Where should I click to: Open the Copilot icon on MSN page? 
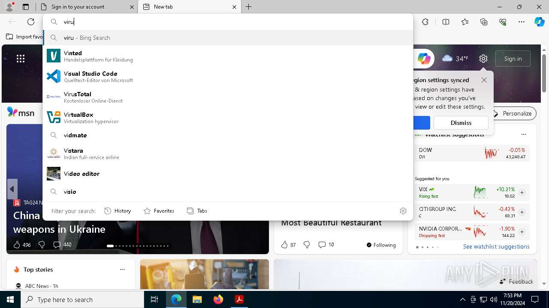tap(424, 59)
